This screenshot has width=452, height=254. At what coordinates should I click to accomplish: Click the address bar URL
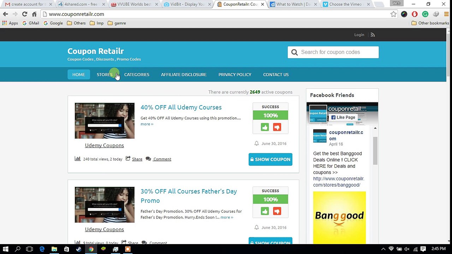[x=76, y=14]
